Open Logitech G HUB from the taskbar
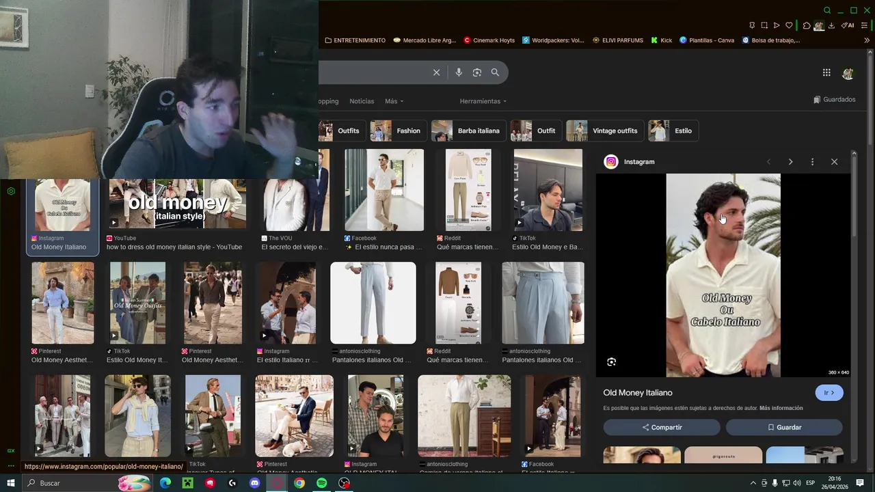Image resolution: width=875 pixels, height=492 pixels. pyautogui.click(x=232, y=483)
